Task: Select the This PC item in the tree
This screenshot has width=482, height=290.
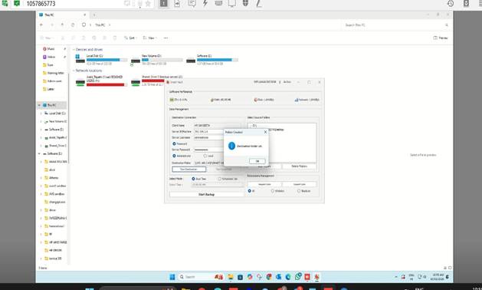Action: [x=51, y=105]
